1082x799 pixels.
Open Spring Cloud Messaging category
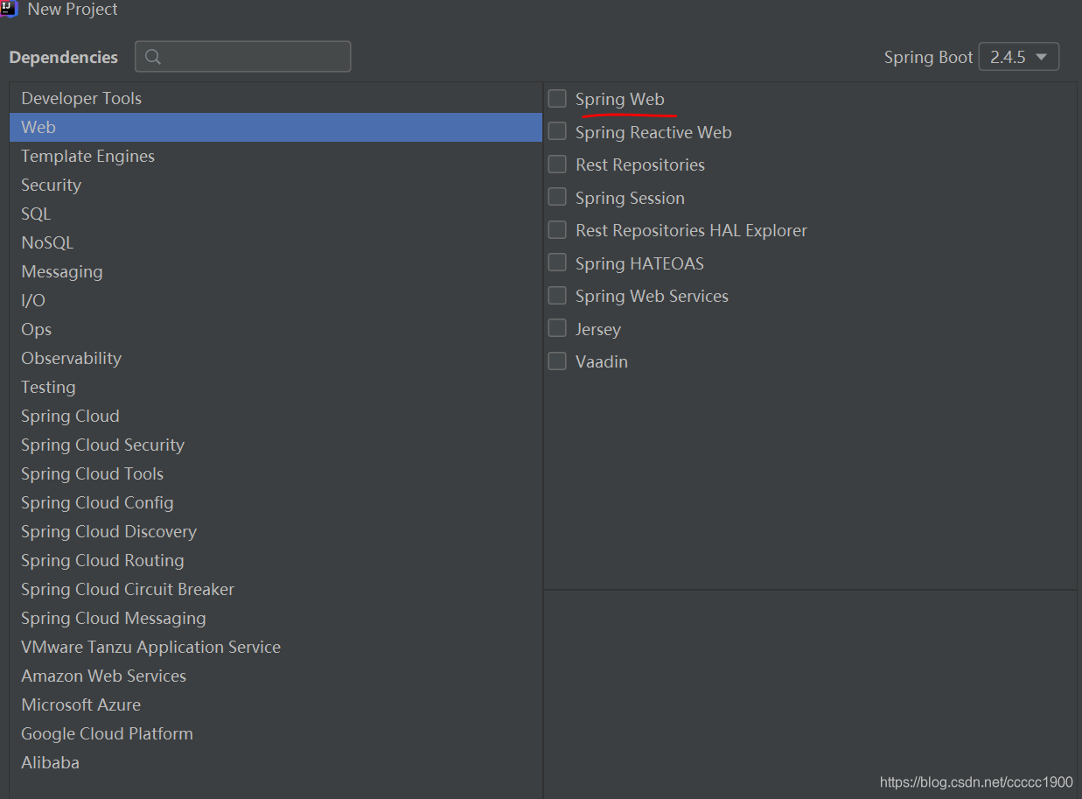[x=276, y=618]
